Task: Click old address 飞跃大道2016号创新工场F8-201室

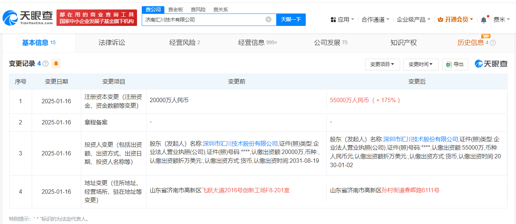Action: (x=246, y=190)
